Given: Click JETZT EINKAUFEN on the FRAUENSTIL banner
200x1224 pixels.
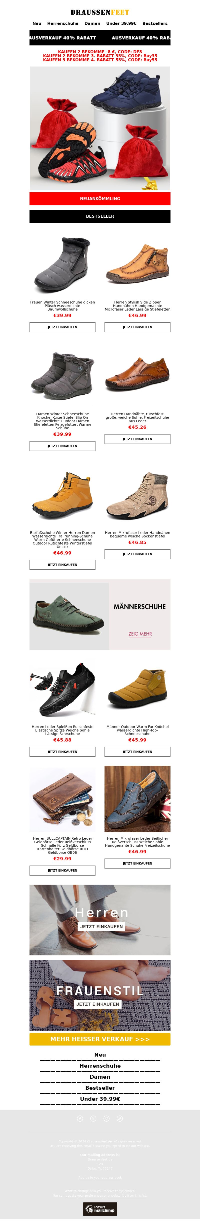Looking at the screenshot, I should point(97,1004).
